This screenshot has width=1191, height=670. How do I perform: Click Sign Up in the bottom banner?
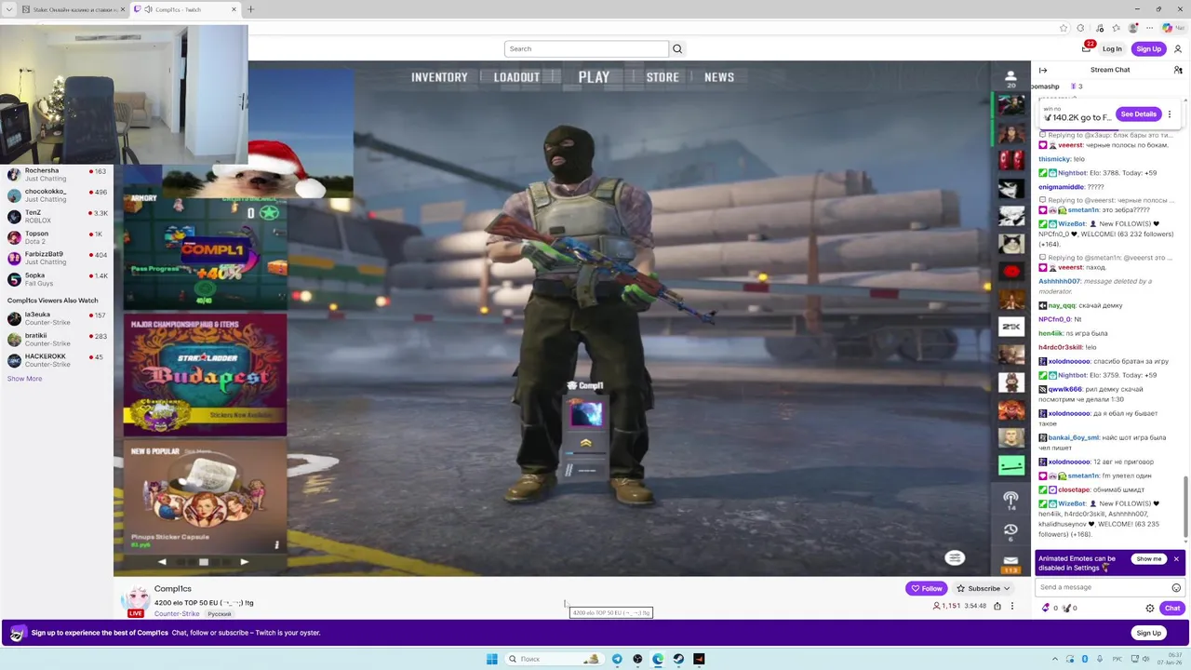(1149, 633)
